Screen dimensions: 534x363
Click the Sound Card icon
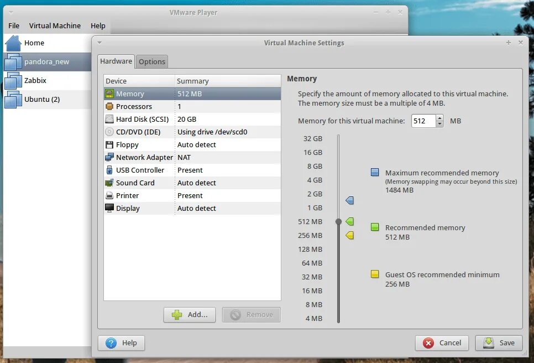click(109, 183)
